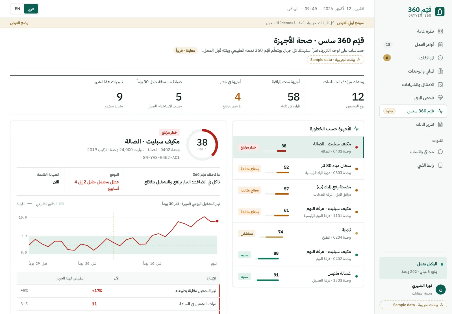
Task: Click the +17% current deviation value
Action: (x=97, y=291)
